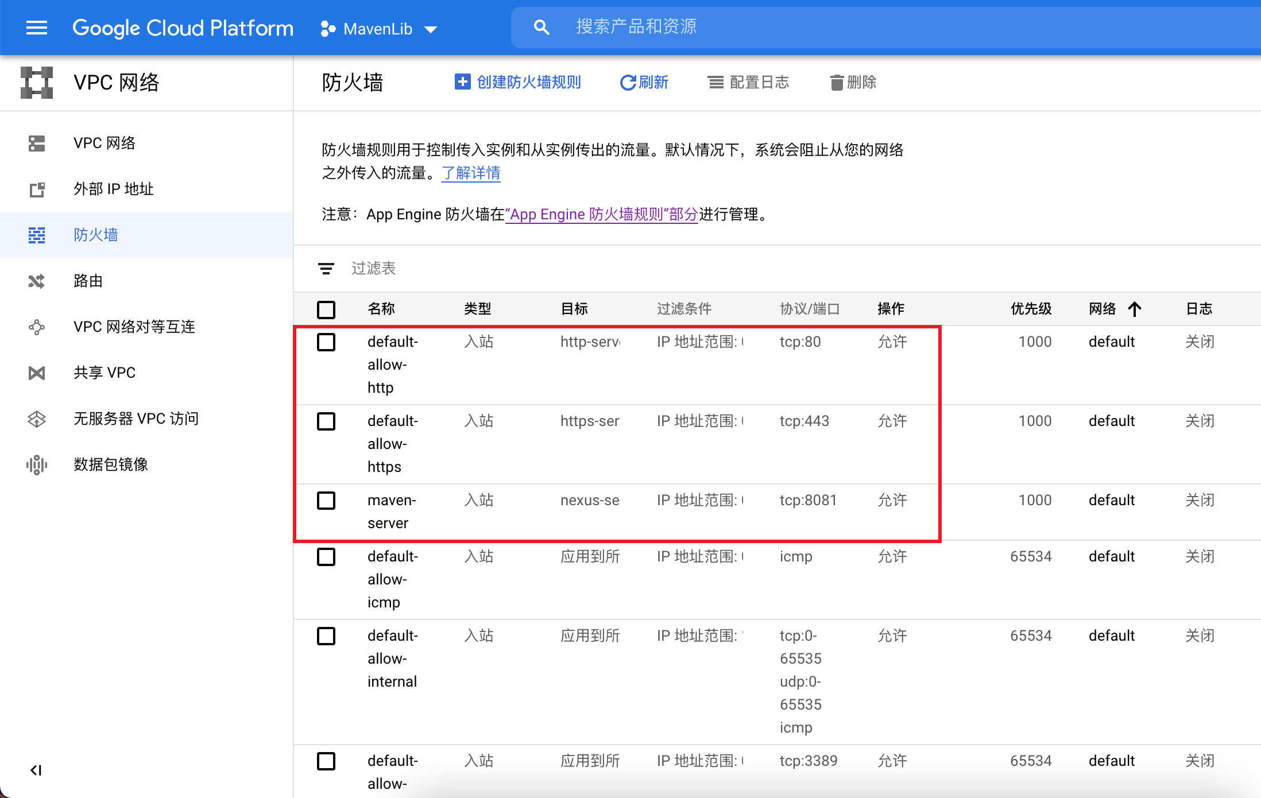Open the MavenLib project dropdown
1261x798 pixels.
[379, 29]
